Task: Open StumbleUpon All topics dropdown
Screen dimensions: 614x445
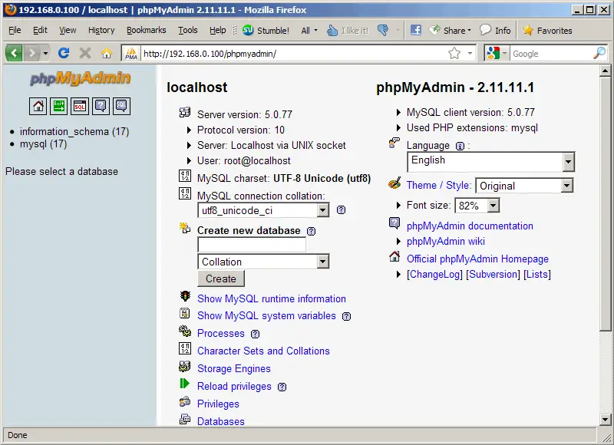Action: click(x=309, y=30)
